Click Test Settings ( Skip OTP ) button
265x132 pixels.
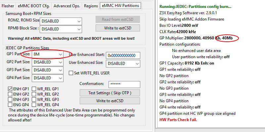coord(110,93)
